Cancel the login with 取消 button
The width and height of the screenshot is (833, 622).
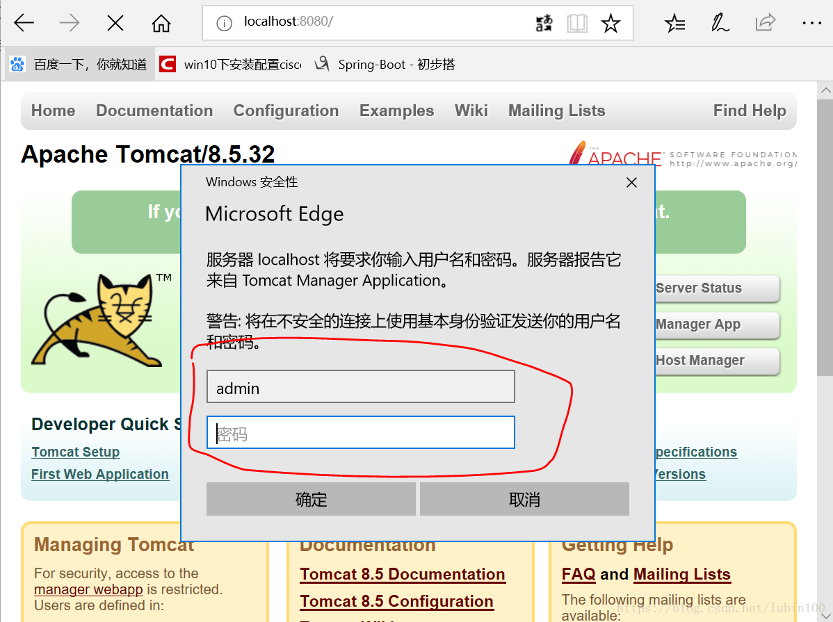pyautogui.click(x=524, y=499)
